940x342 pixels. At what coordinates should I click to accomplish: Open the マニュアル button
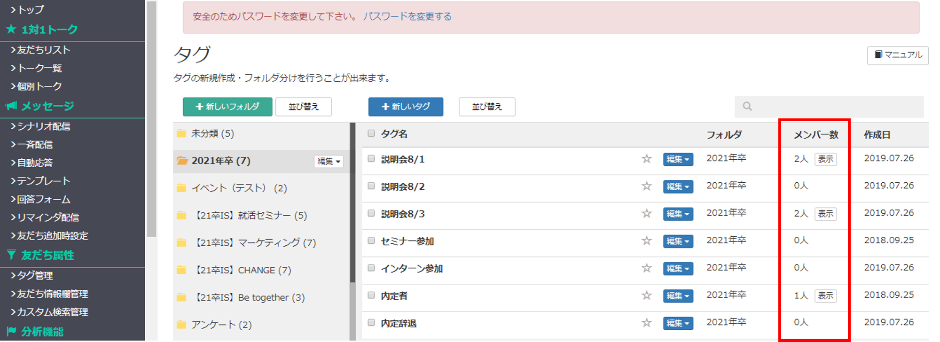pos(898,55)
